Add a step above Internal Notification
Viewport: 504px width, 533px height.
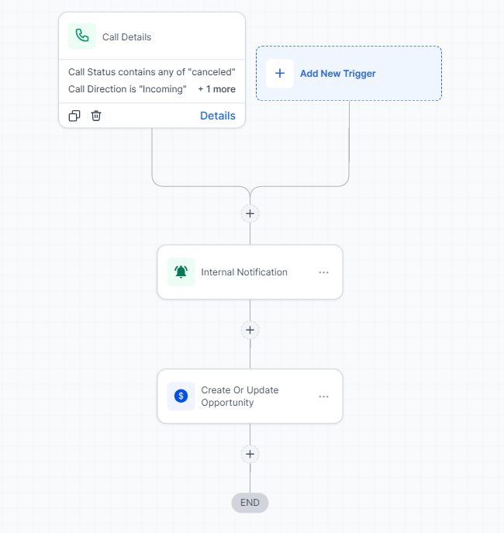pos(250,213)
